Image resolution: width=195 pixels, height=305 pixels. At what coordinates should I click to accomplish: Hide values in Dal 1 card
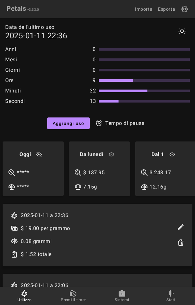coord(172,154)
